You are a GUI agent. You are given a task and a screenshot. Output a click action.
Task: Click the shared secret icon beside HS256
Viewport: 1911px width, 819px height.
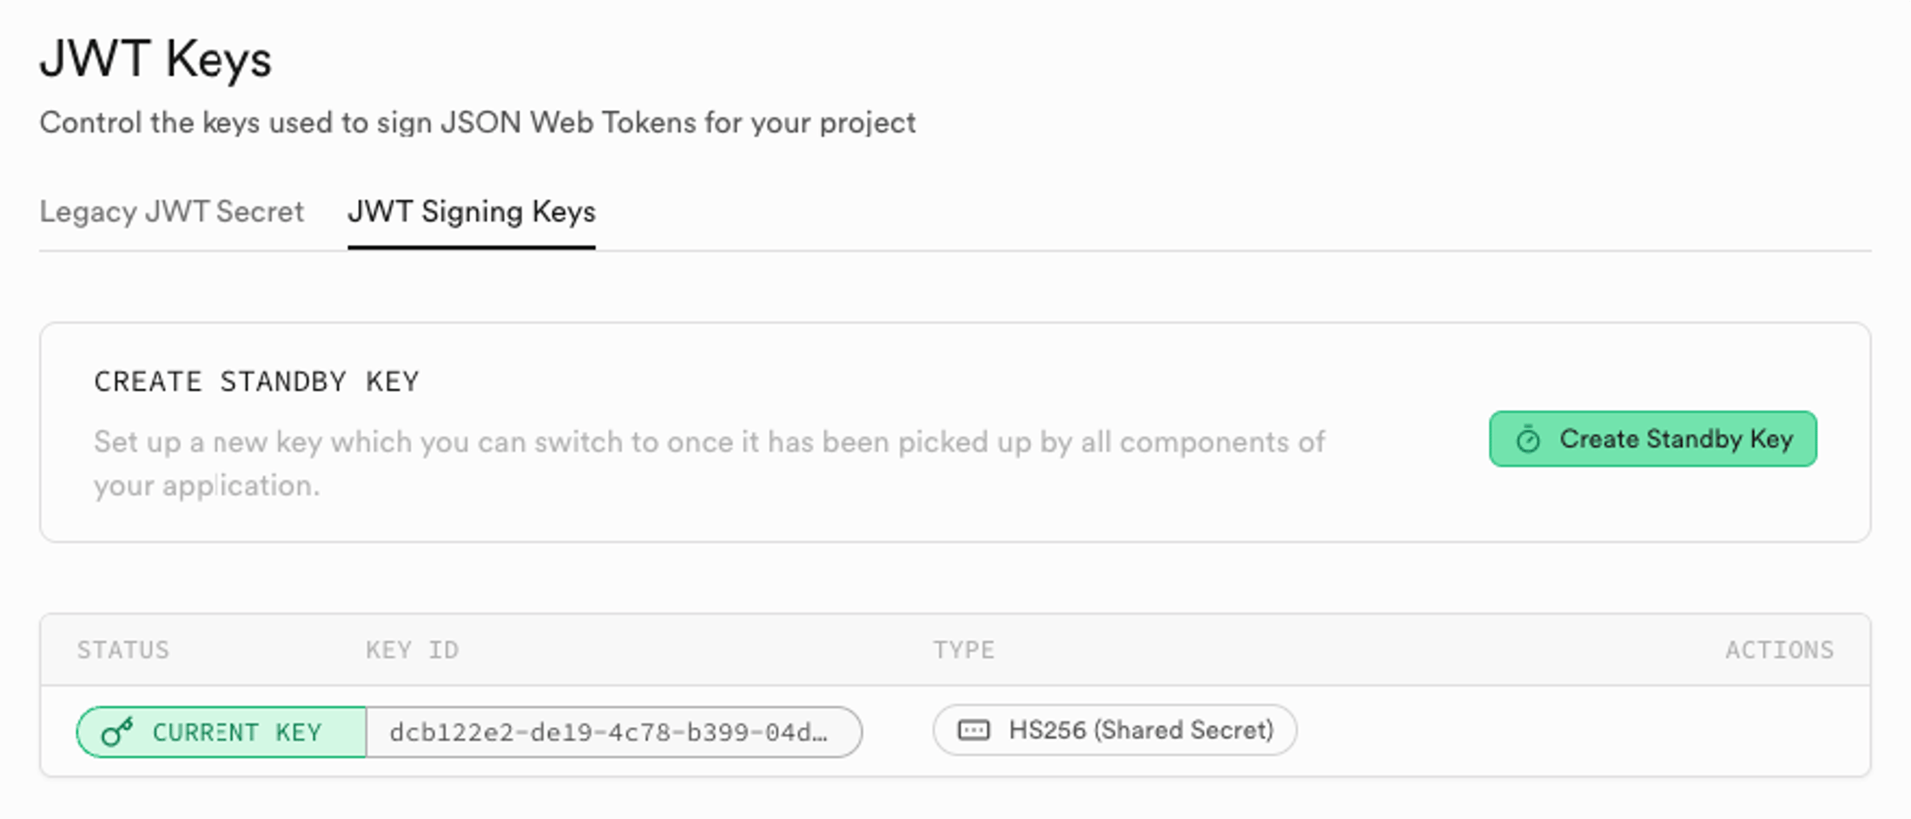[x=974, y=730]
